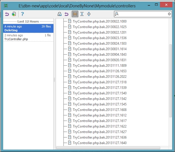The image size is (175, 152).
Task: Click the Expand All icon
Action: tap(82, 14)
